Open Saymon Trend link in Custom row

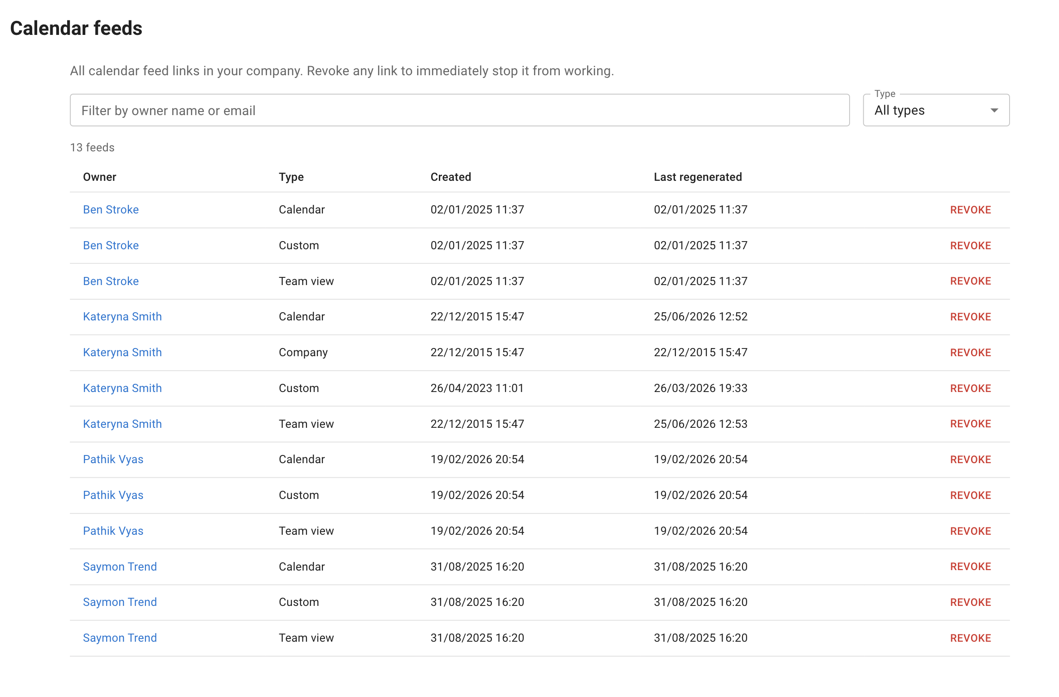(120, 602)
